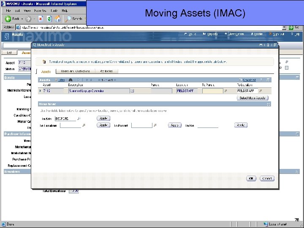Screen dimensions: 304x228
Task: Open long description icon next to Standard Laptop Computer
Action: [x=132, y=91]
